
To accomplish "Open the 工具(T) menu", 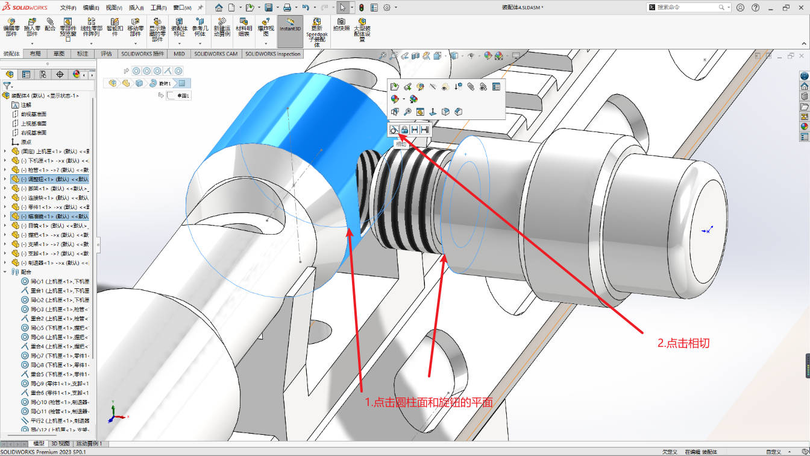I will pos(159,8).
